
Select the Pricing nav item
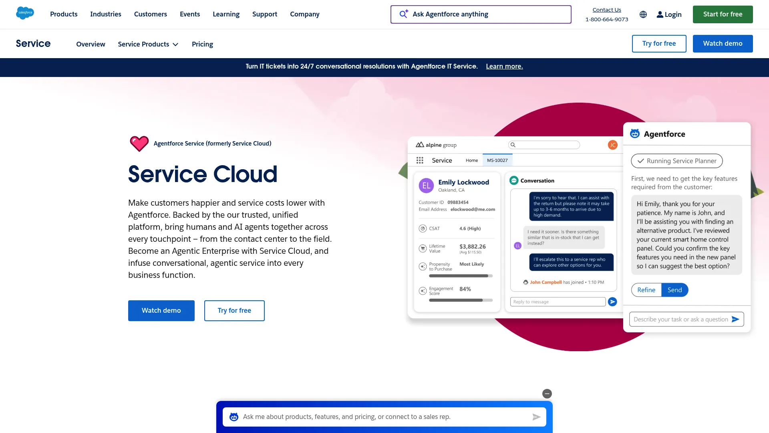(x=202, y=44)
